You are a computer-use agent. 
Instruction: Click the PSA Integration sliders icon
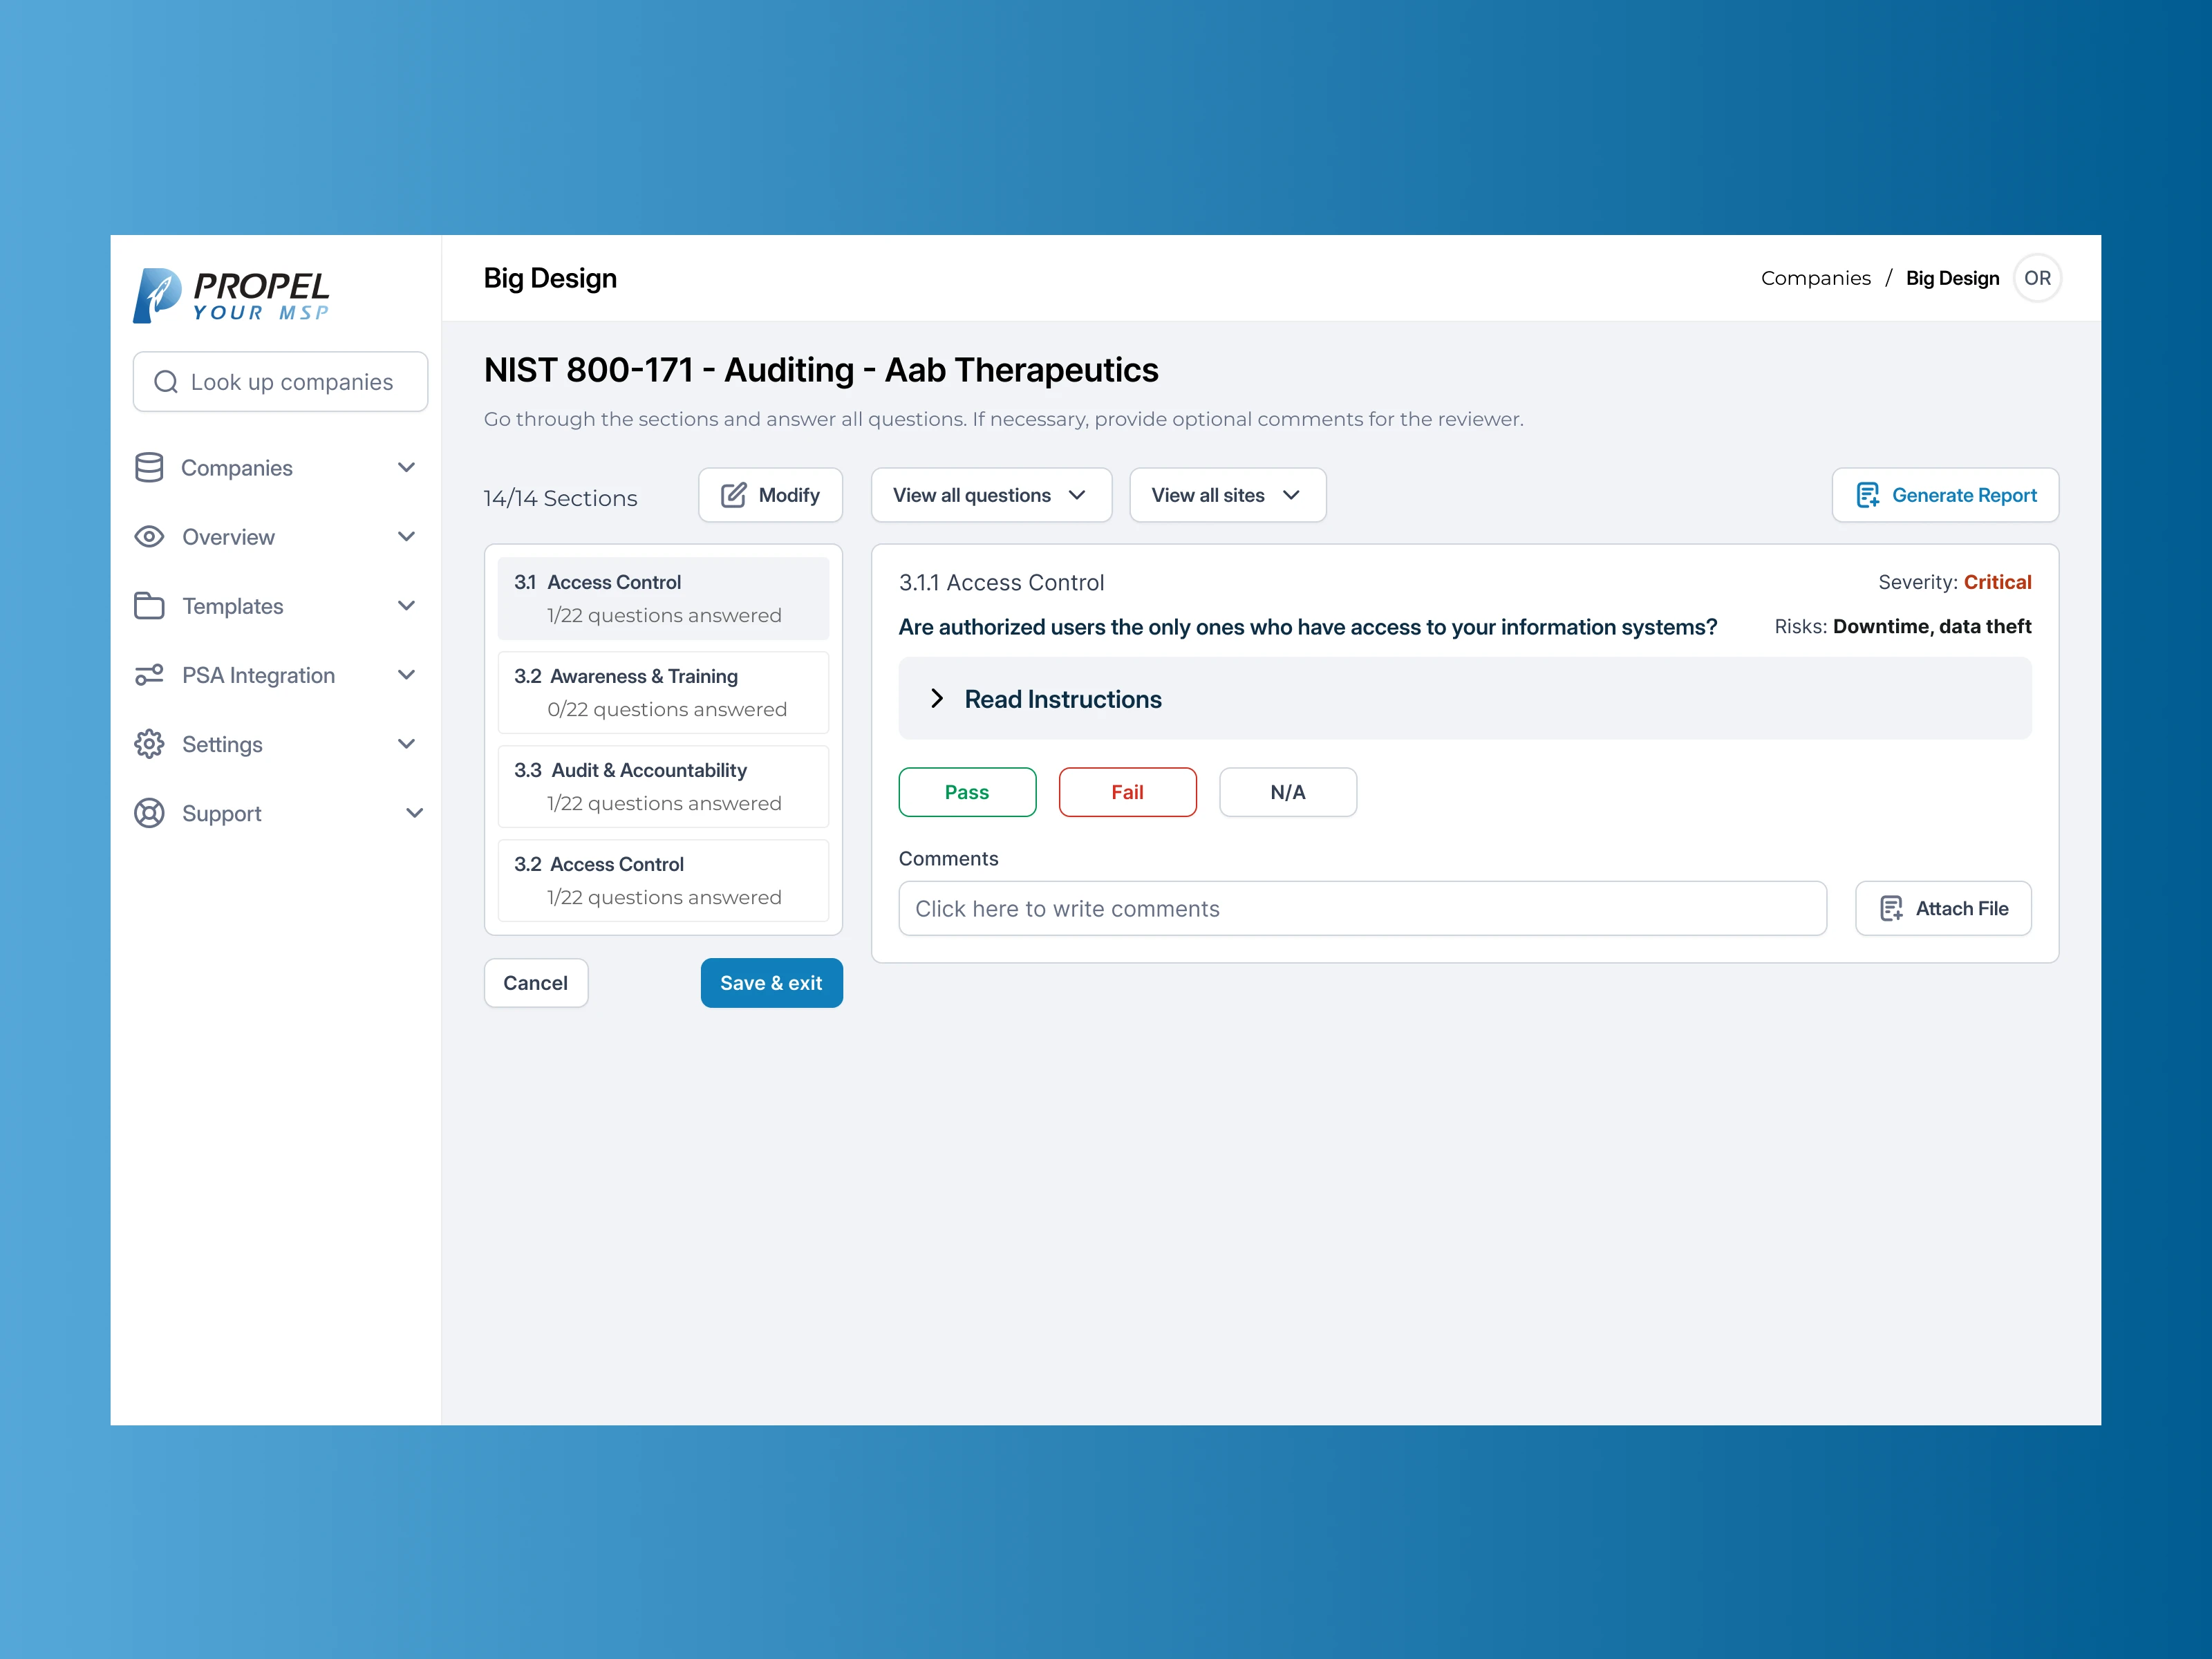[149, 675]
